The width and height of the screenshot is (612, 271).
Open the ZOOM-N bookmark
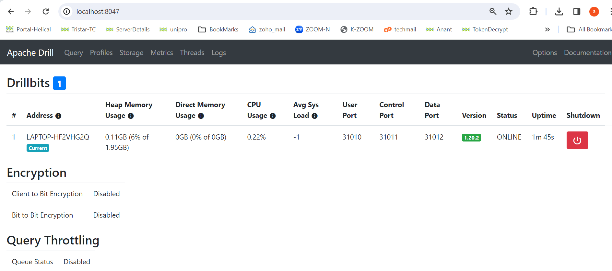click(x=312, y=29)
